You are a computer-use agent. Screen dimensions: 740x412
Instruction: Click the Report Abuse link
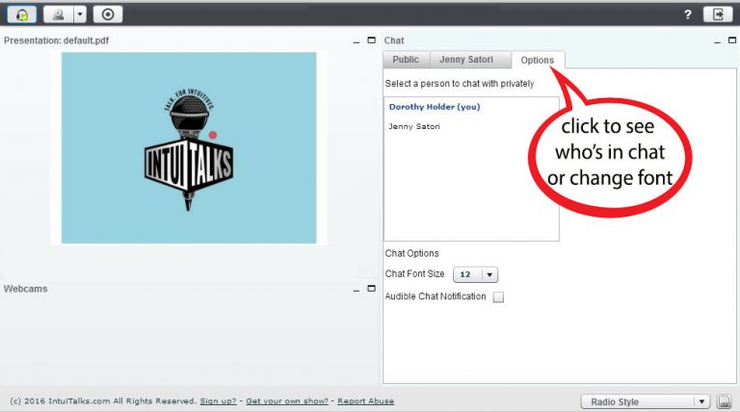pos(366,401)
